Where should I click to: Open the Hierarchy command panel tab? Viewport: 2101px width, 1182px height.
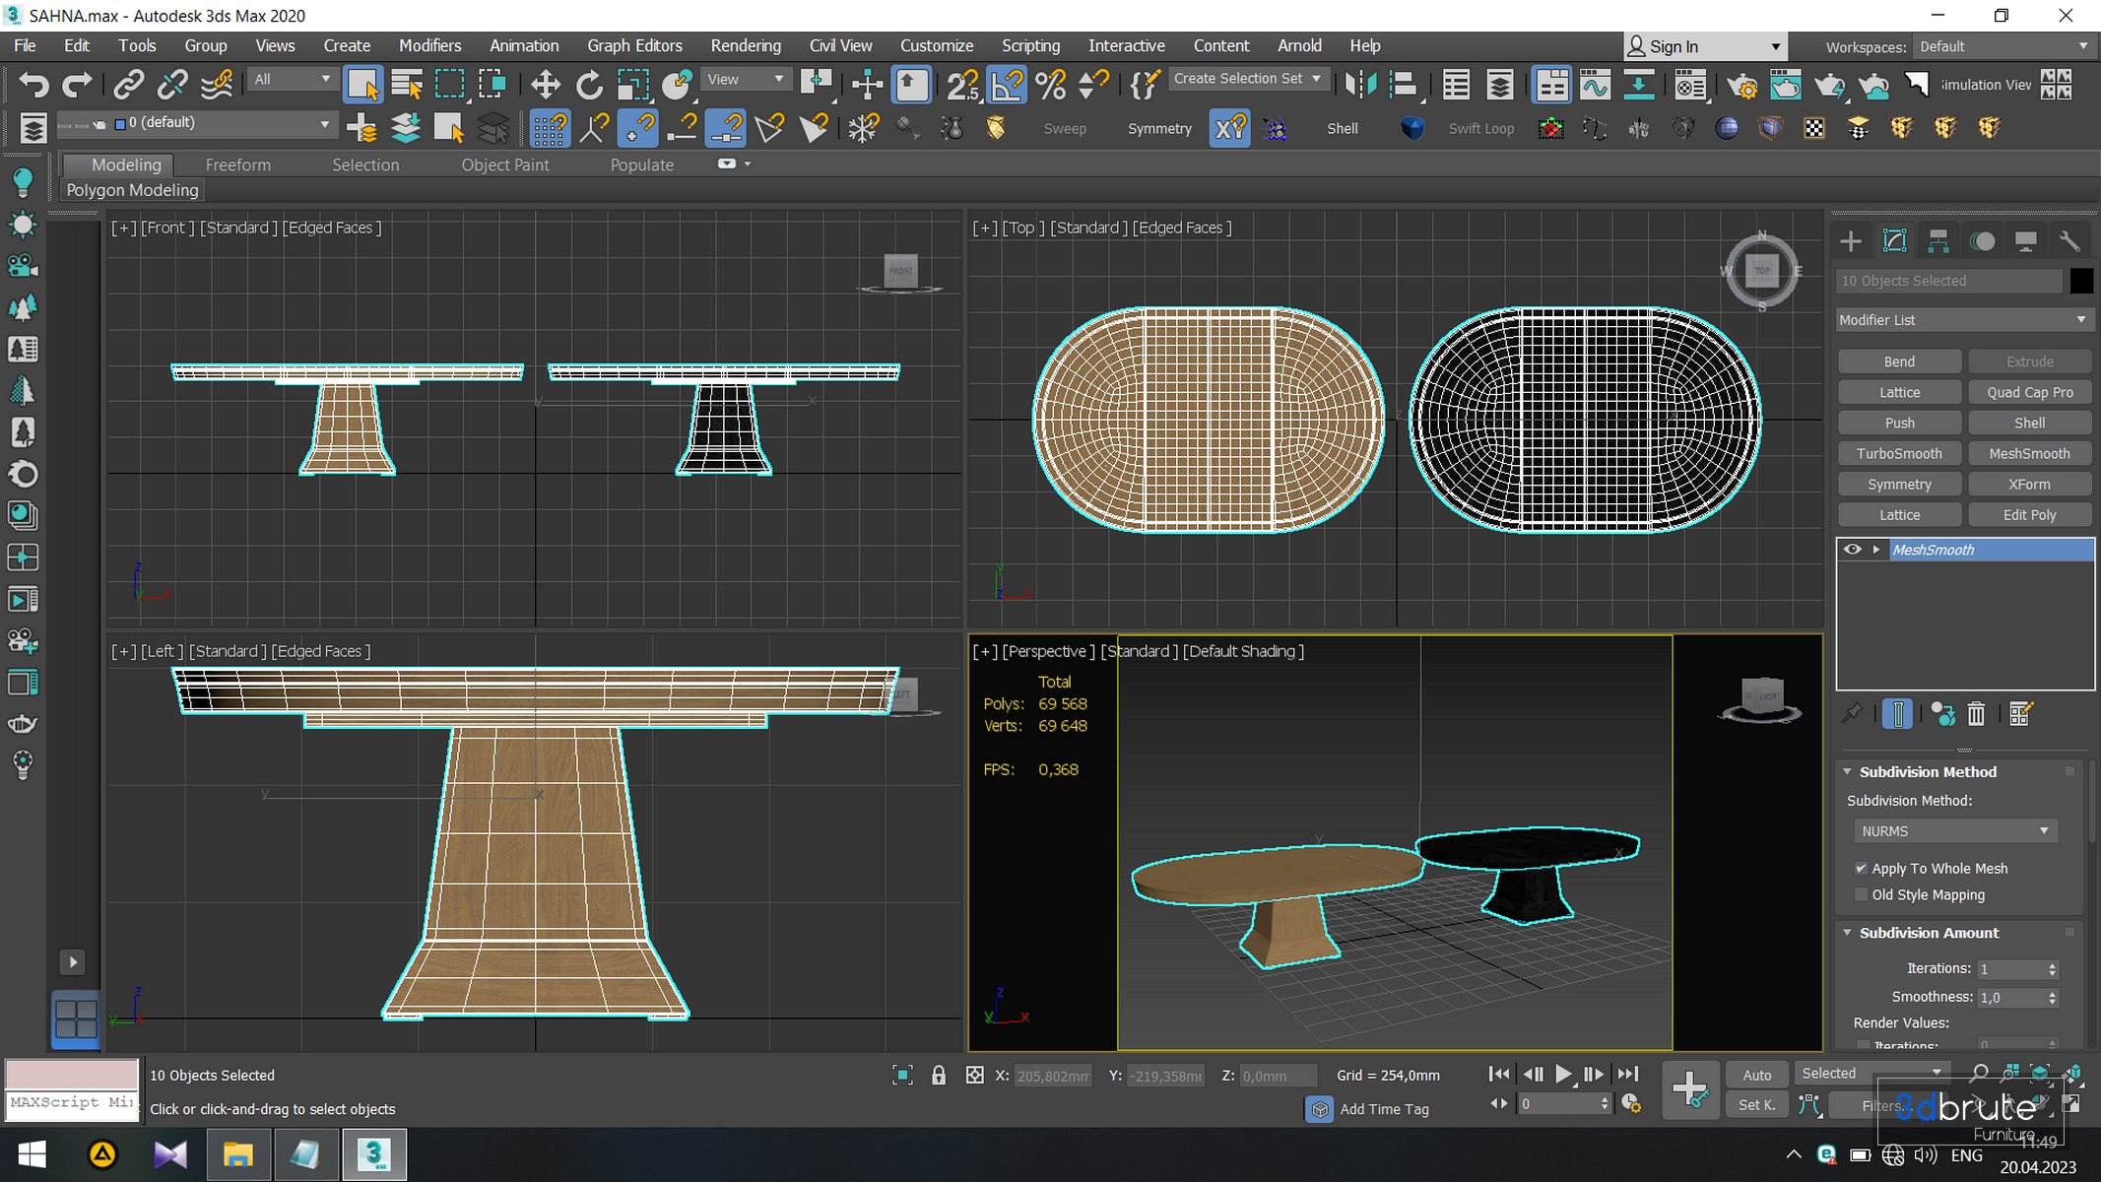point(1938,241)
